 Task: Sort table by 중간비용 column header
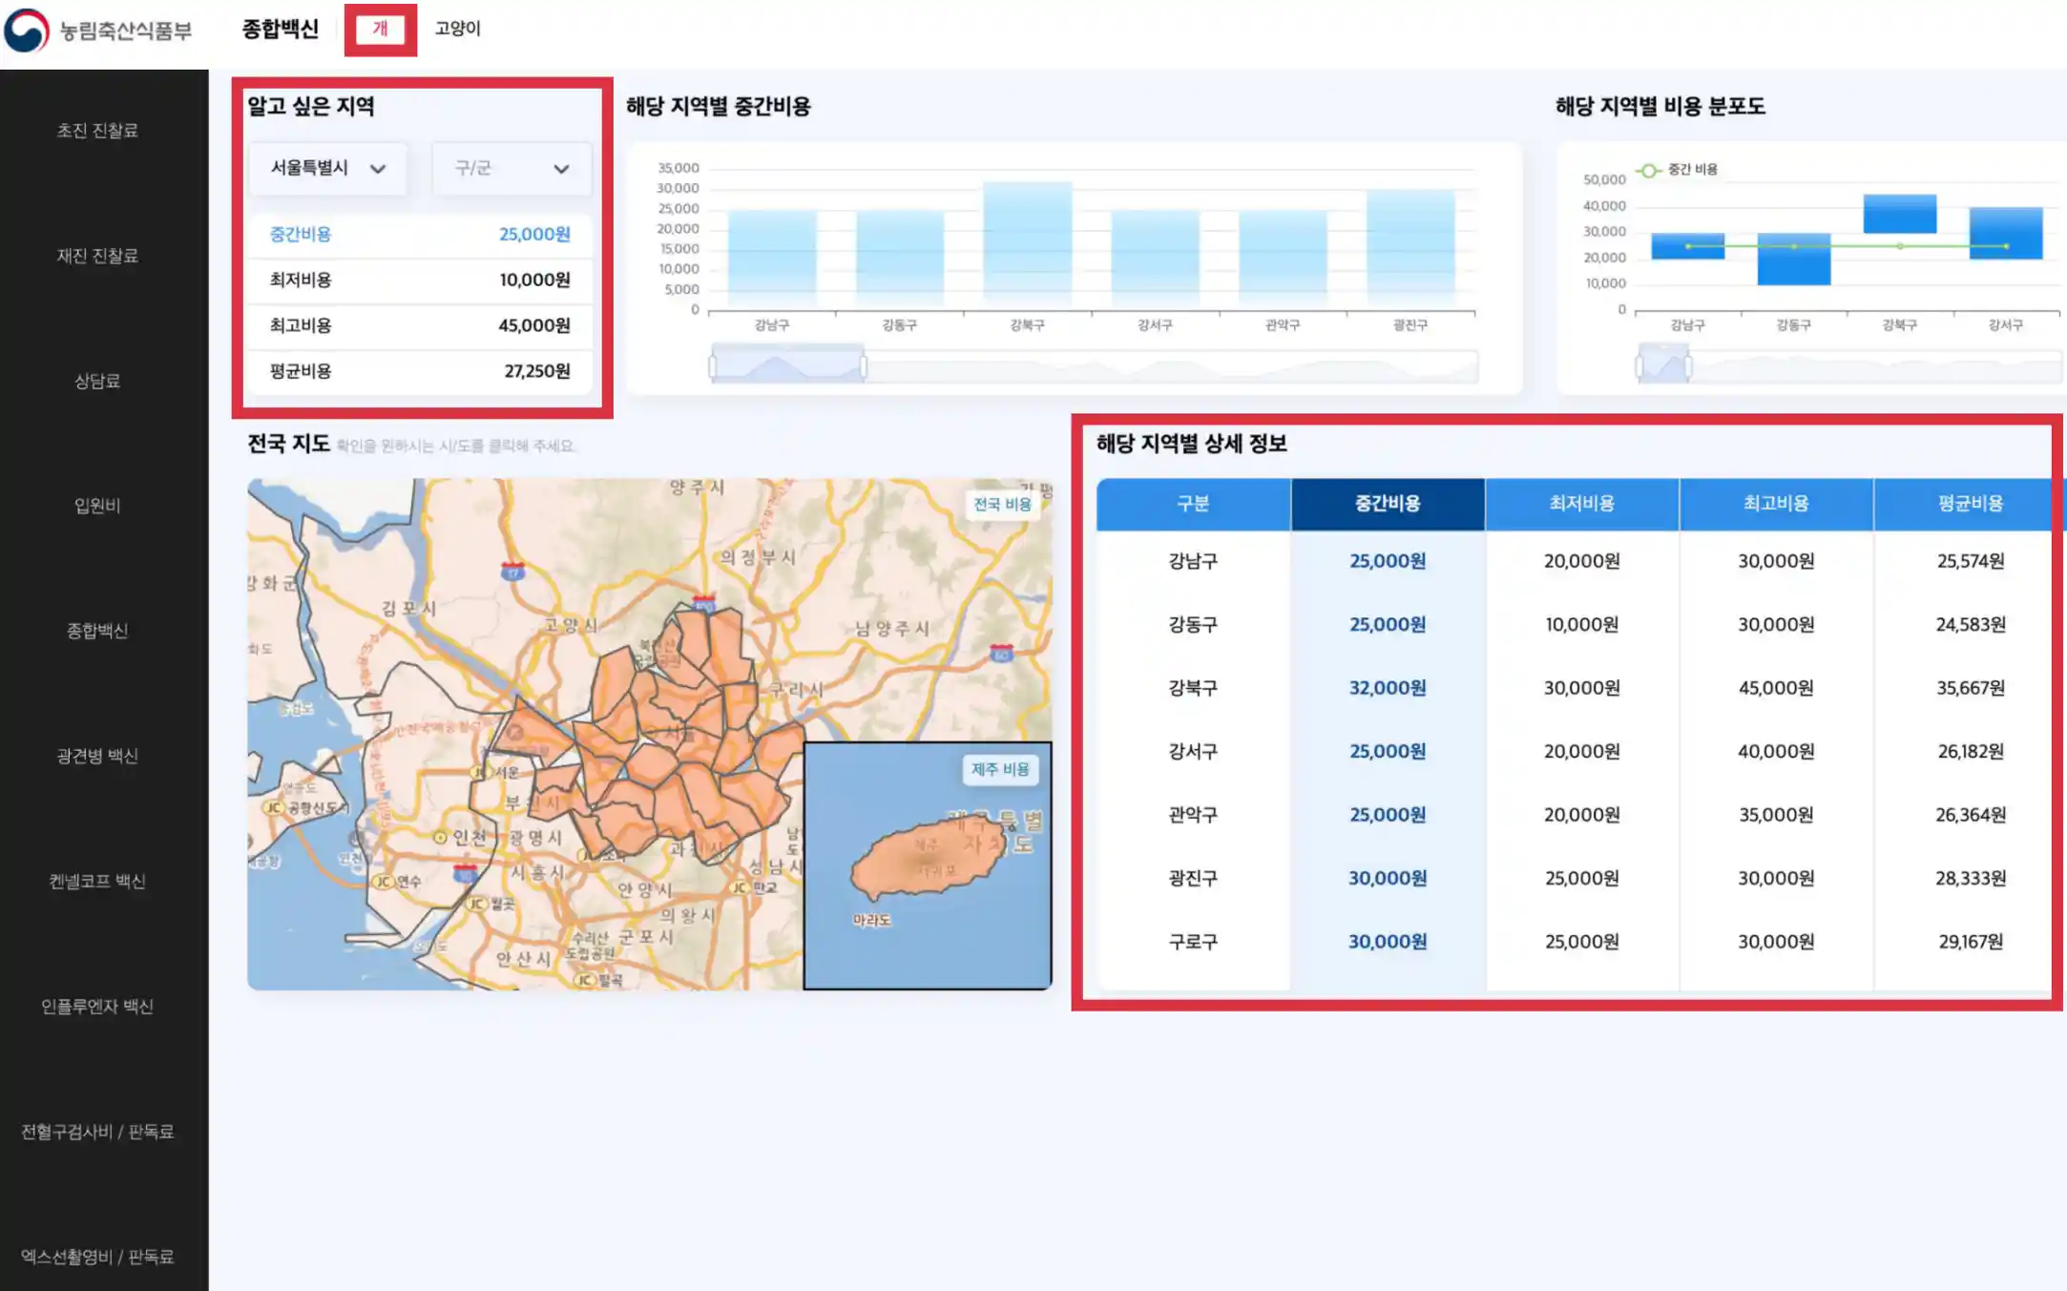(1388, 504)
